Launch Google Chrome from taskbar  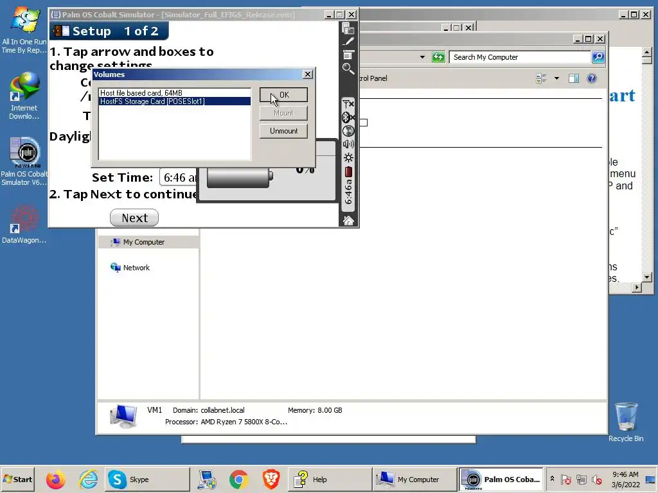[x=239, y=479]
